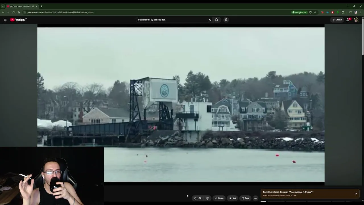This screenshot has height=205, width=364.
Task: Click the browser address bar URL
Action: pyautogui.click(x=61, y=12)
